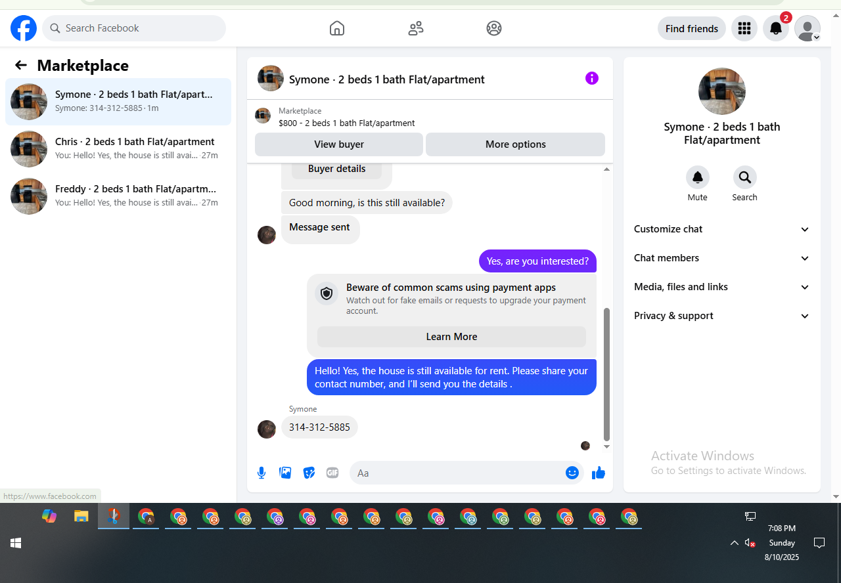
Task: Expand Media, files and links section
Action: point(722,287)
